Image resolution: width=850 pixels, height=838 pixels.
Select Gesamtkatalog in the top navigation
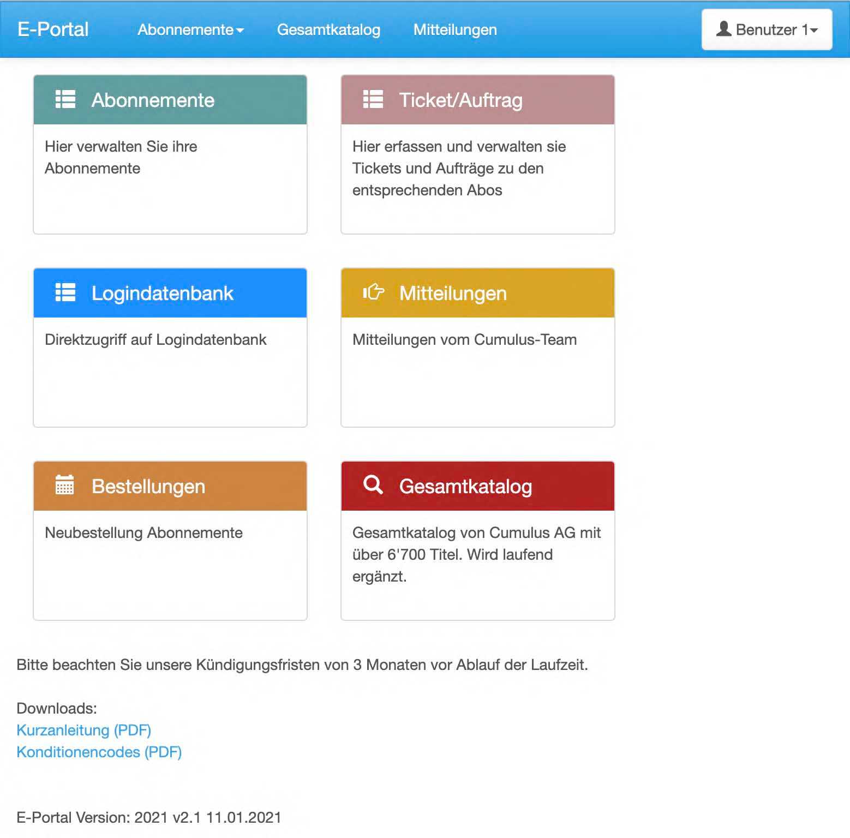coord(329,30)
